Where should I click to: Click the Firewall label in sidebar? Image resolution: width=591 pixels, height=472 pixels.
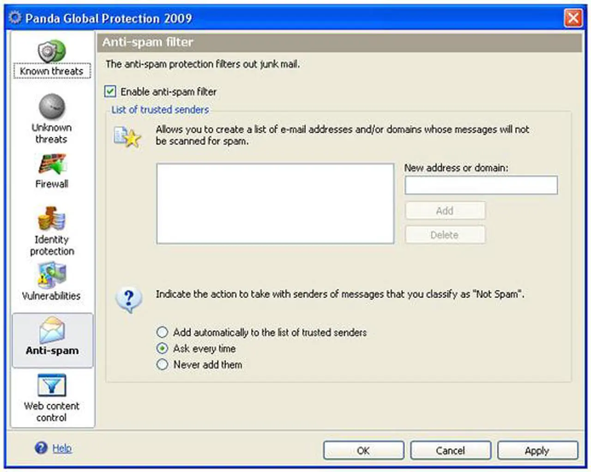[52, 184]
